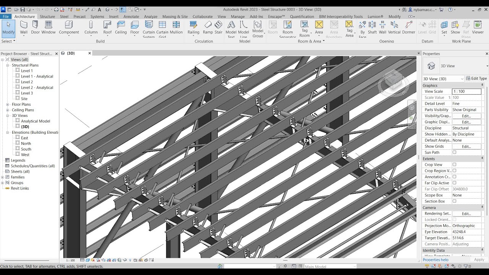Choose the Curtain Grid tool
The image size is (489, 275).
tap(162, 29)
